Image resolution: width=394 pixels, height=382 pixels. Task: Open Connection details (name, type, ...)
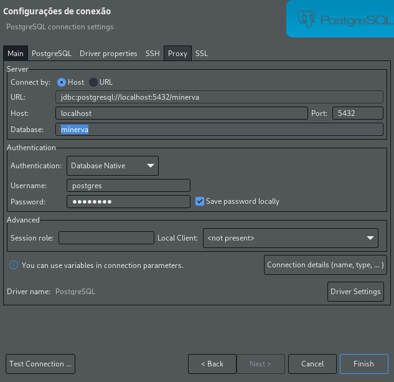326,265
